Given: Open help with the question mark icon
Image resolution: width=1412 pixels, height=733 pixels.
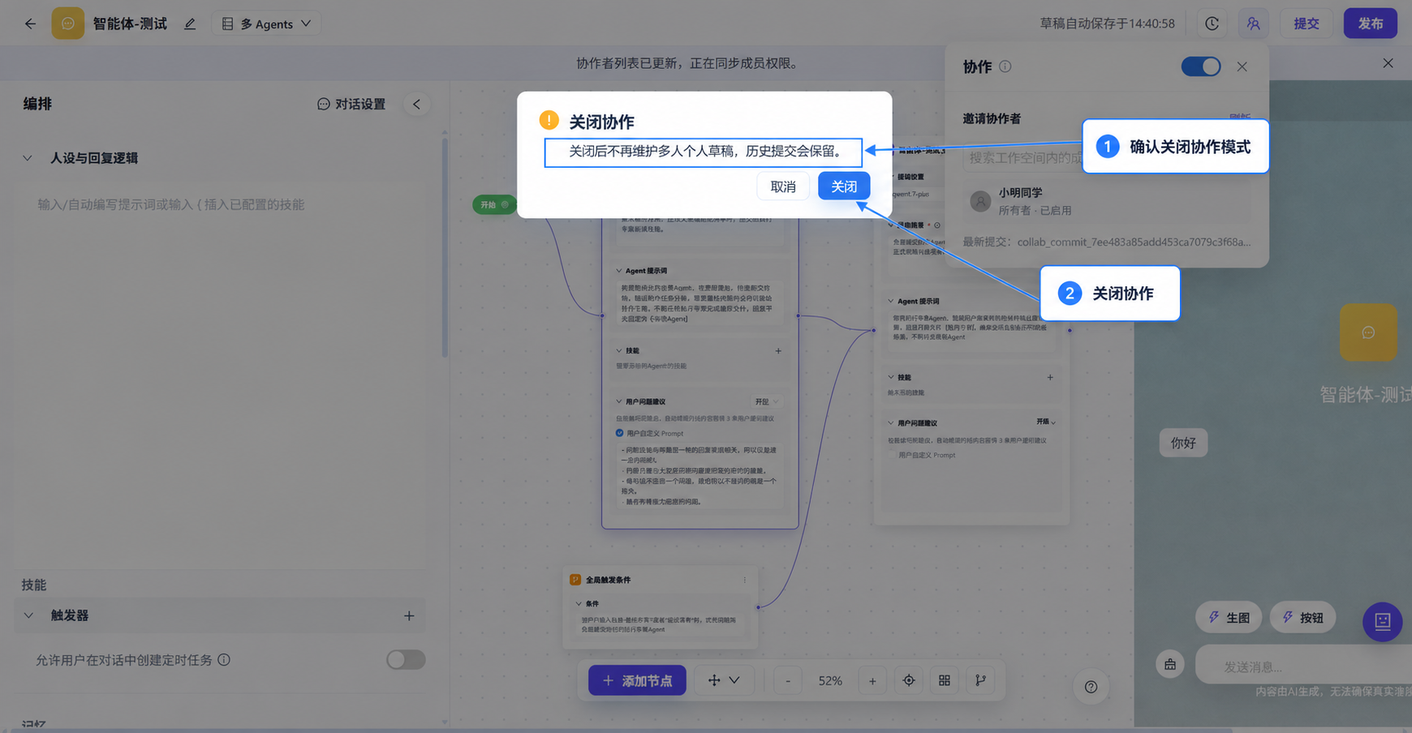Looking at the screenshot, I should coord(1091,687).
